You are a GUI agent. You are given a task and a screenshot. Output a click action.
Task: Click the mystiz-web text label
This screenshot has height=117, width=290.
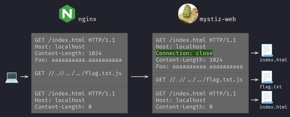coord(218,19)
